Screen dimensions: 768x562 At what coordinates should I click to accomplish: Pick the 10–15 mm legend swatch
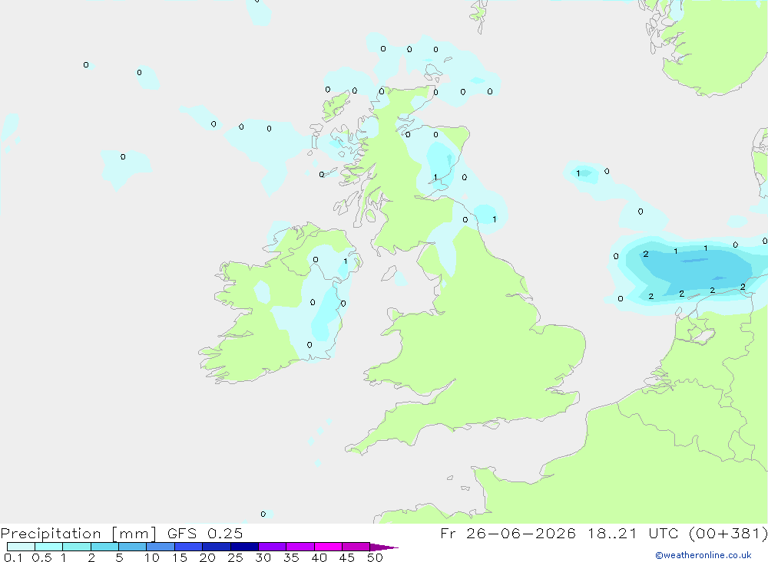coord(161,547)
